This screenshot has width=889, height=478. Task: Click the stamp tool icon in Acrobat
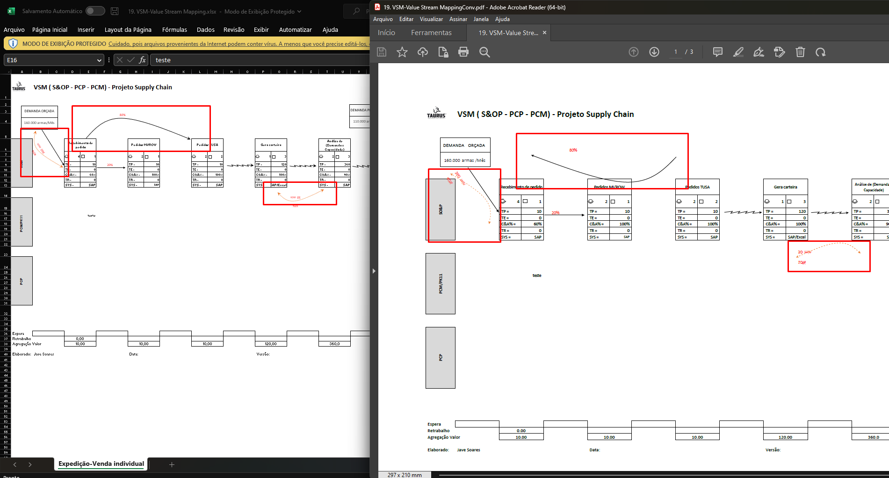tap(780, 52)
